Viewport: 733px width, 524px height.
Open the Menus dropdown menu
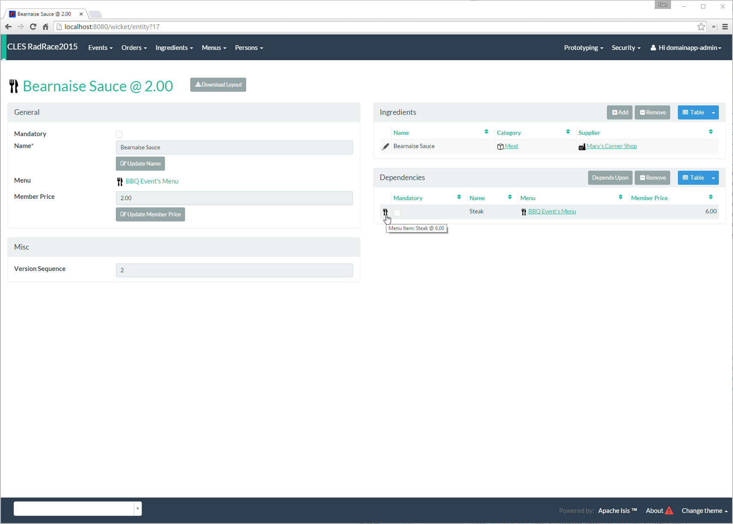coord(214,48)
